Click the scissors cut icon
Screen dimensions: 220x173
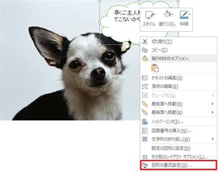[x=145, y=42]
